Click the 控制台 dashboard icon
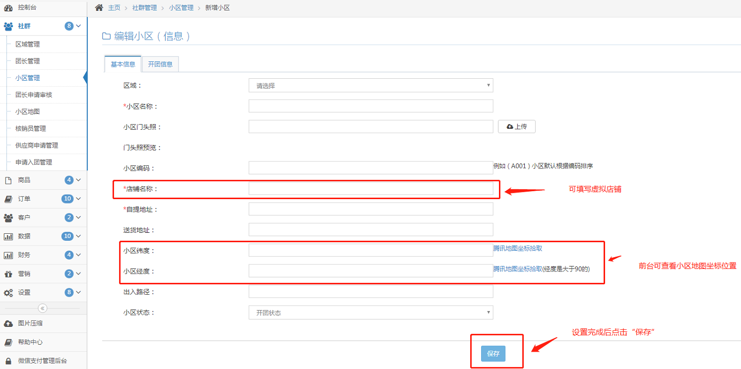 8,7
